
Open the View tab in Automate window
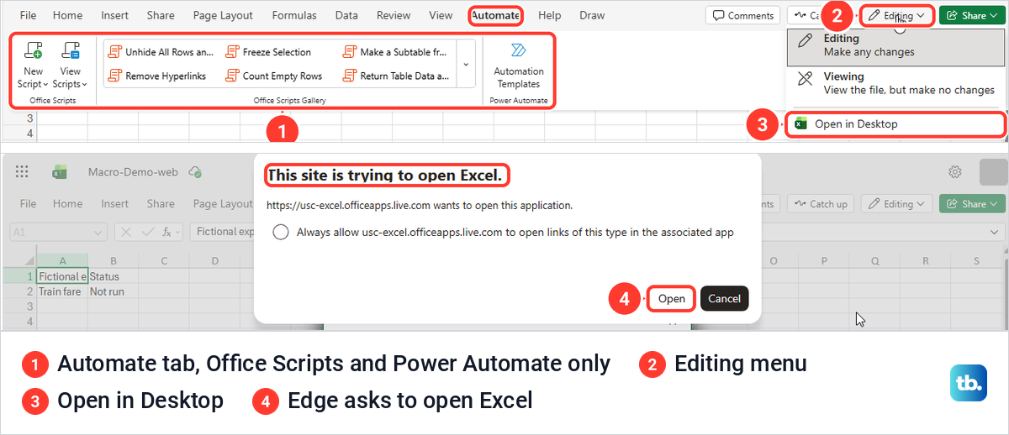point(441,15)
